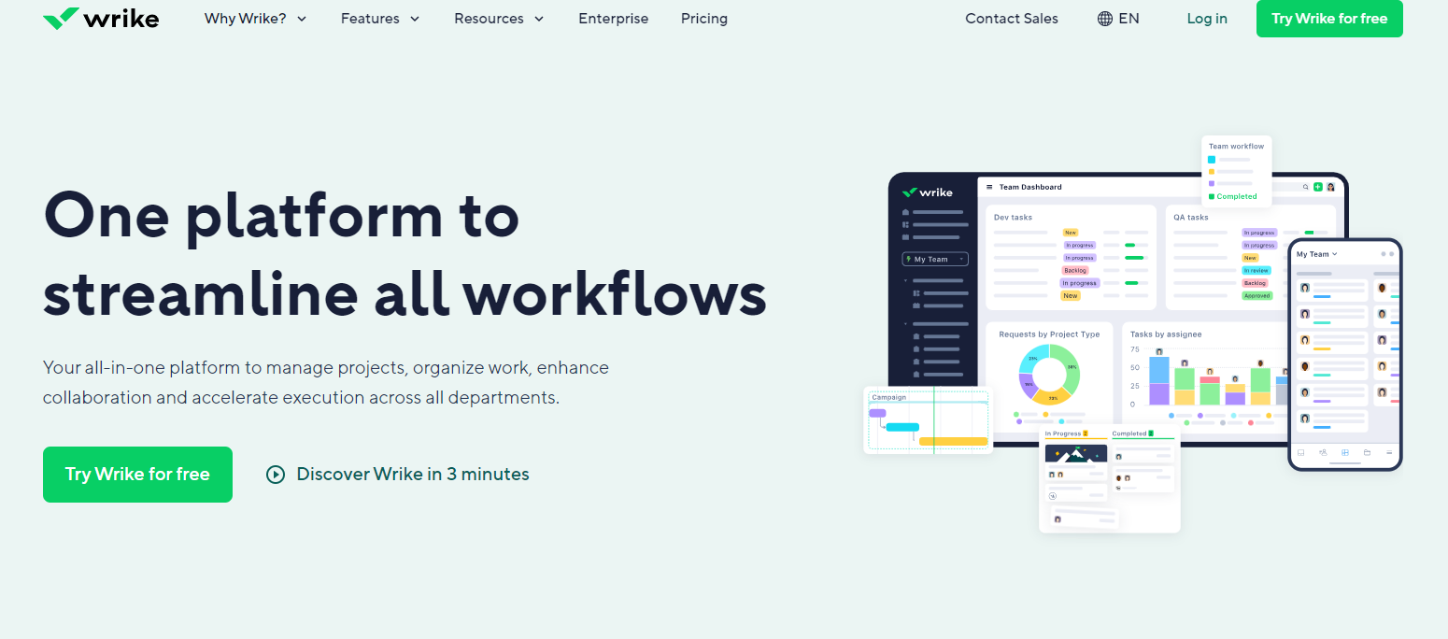Click the My Team dropdown on the phone mockup
Viewport: 1448px width, 639px height.
[1317, 254]
